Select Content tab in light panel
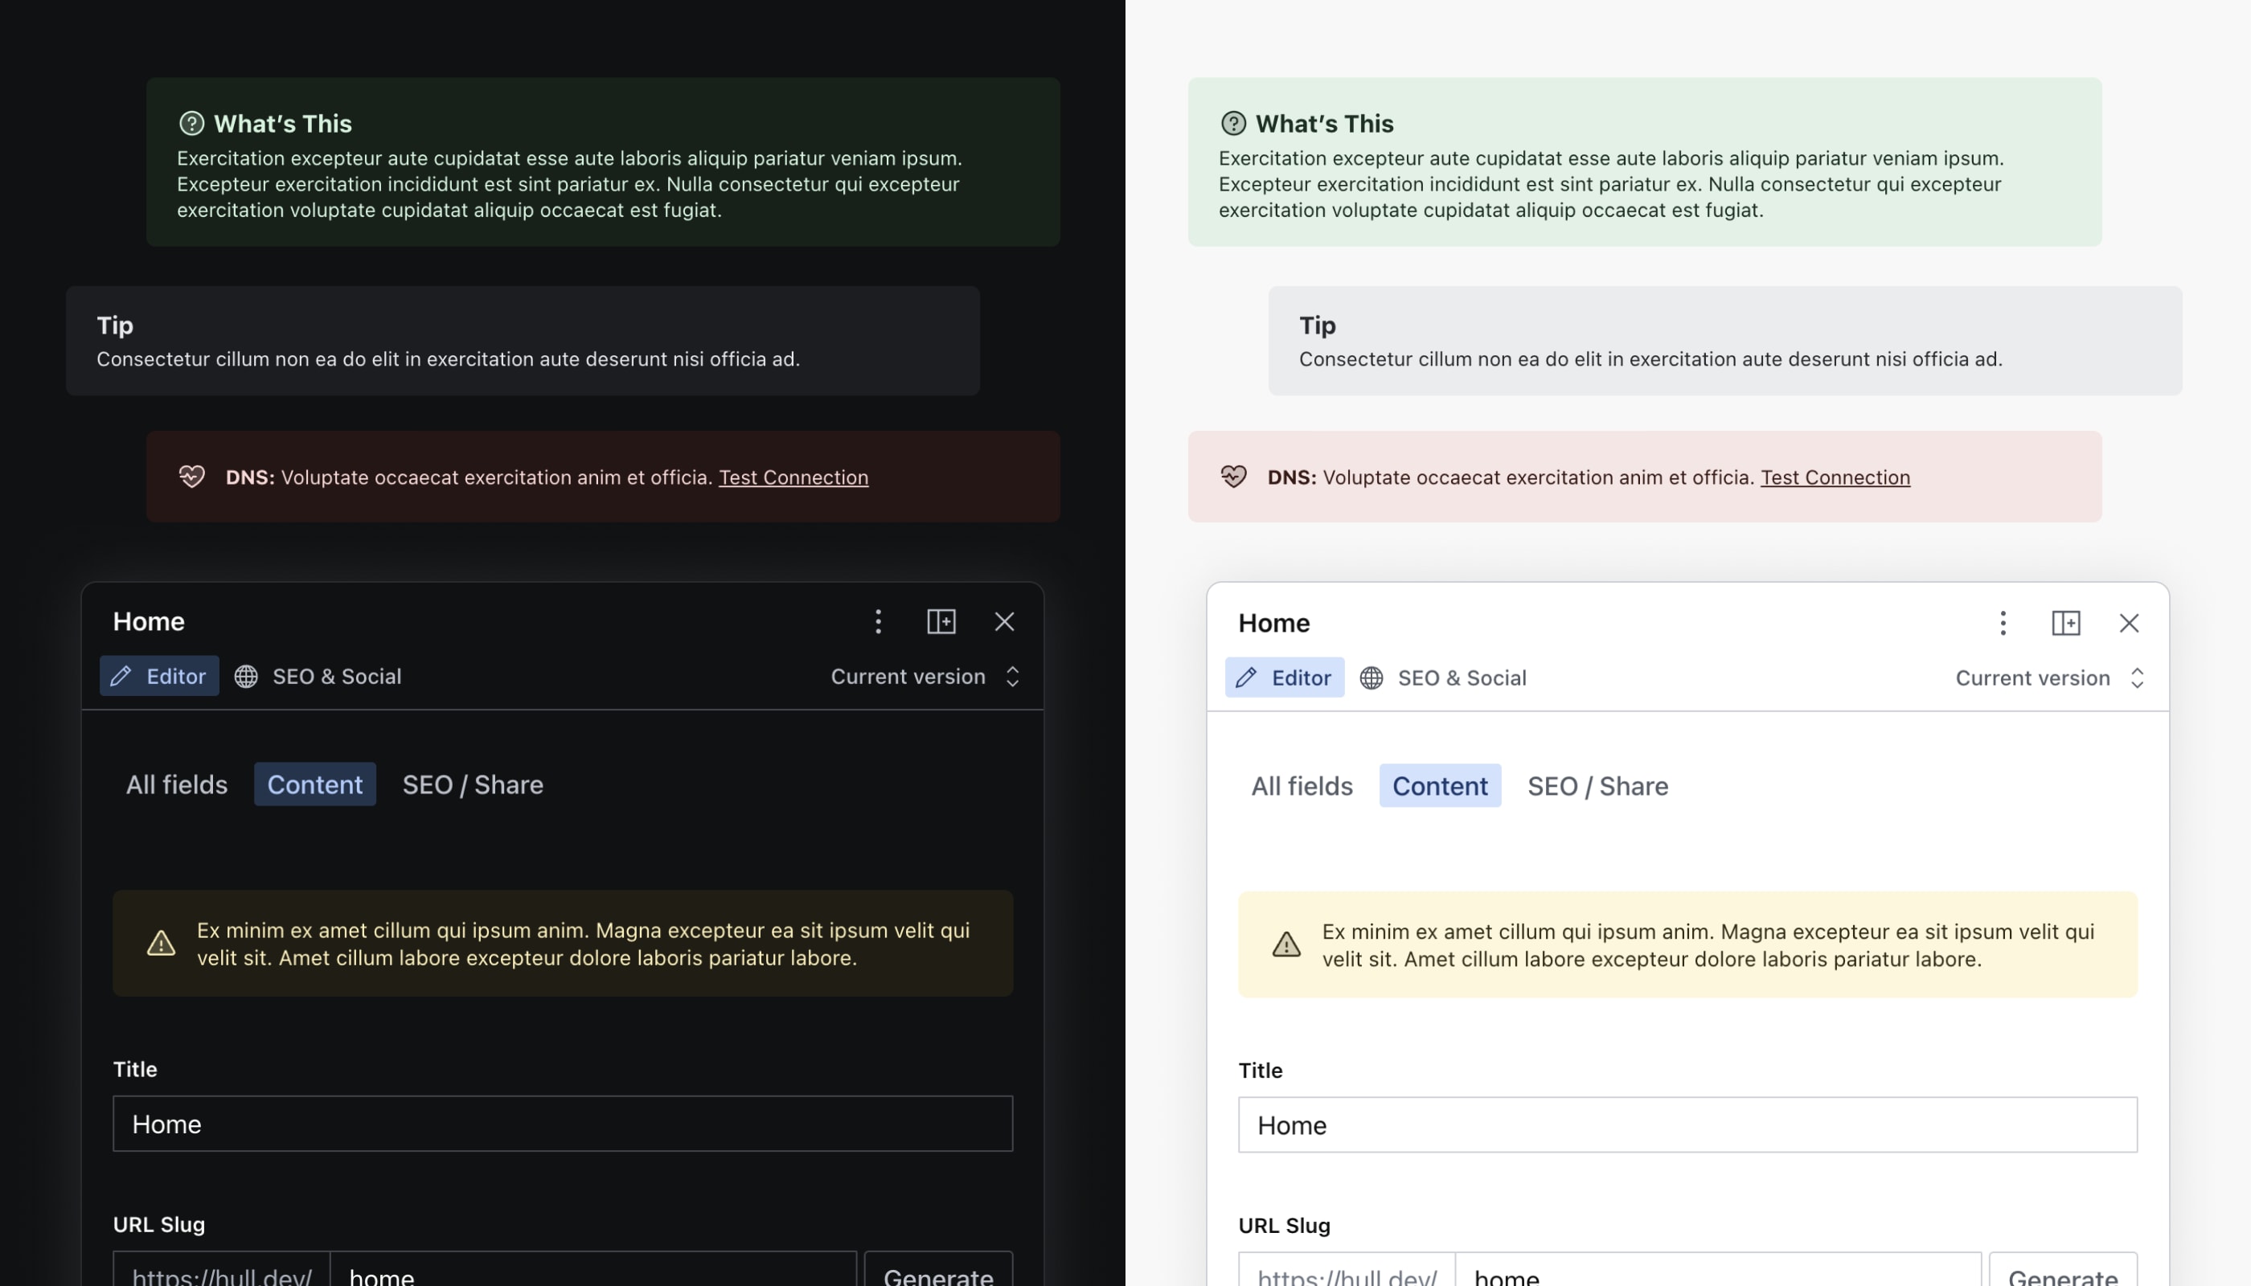The image size is (2251, 1286). (1440, 786)
